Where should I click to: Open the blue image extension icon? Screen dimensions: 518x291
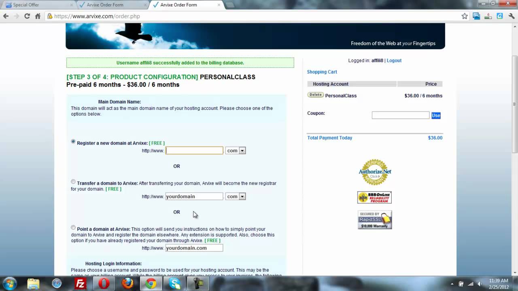476,16
